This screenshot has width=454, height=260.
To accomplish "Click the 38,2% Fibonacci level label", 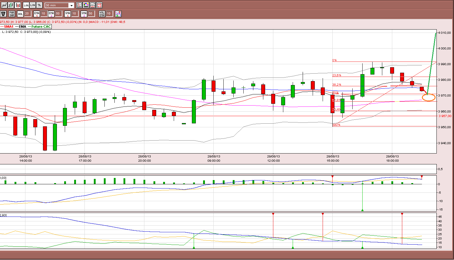I will [337, 85].
